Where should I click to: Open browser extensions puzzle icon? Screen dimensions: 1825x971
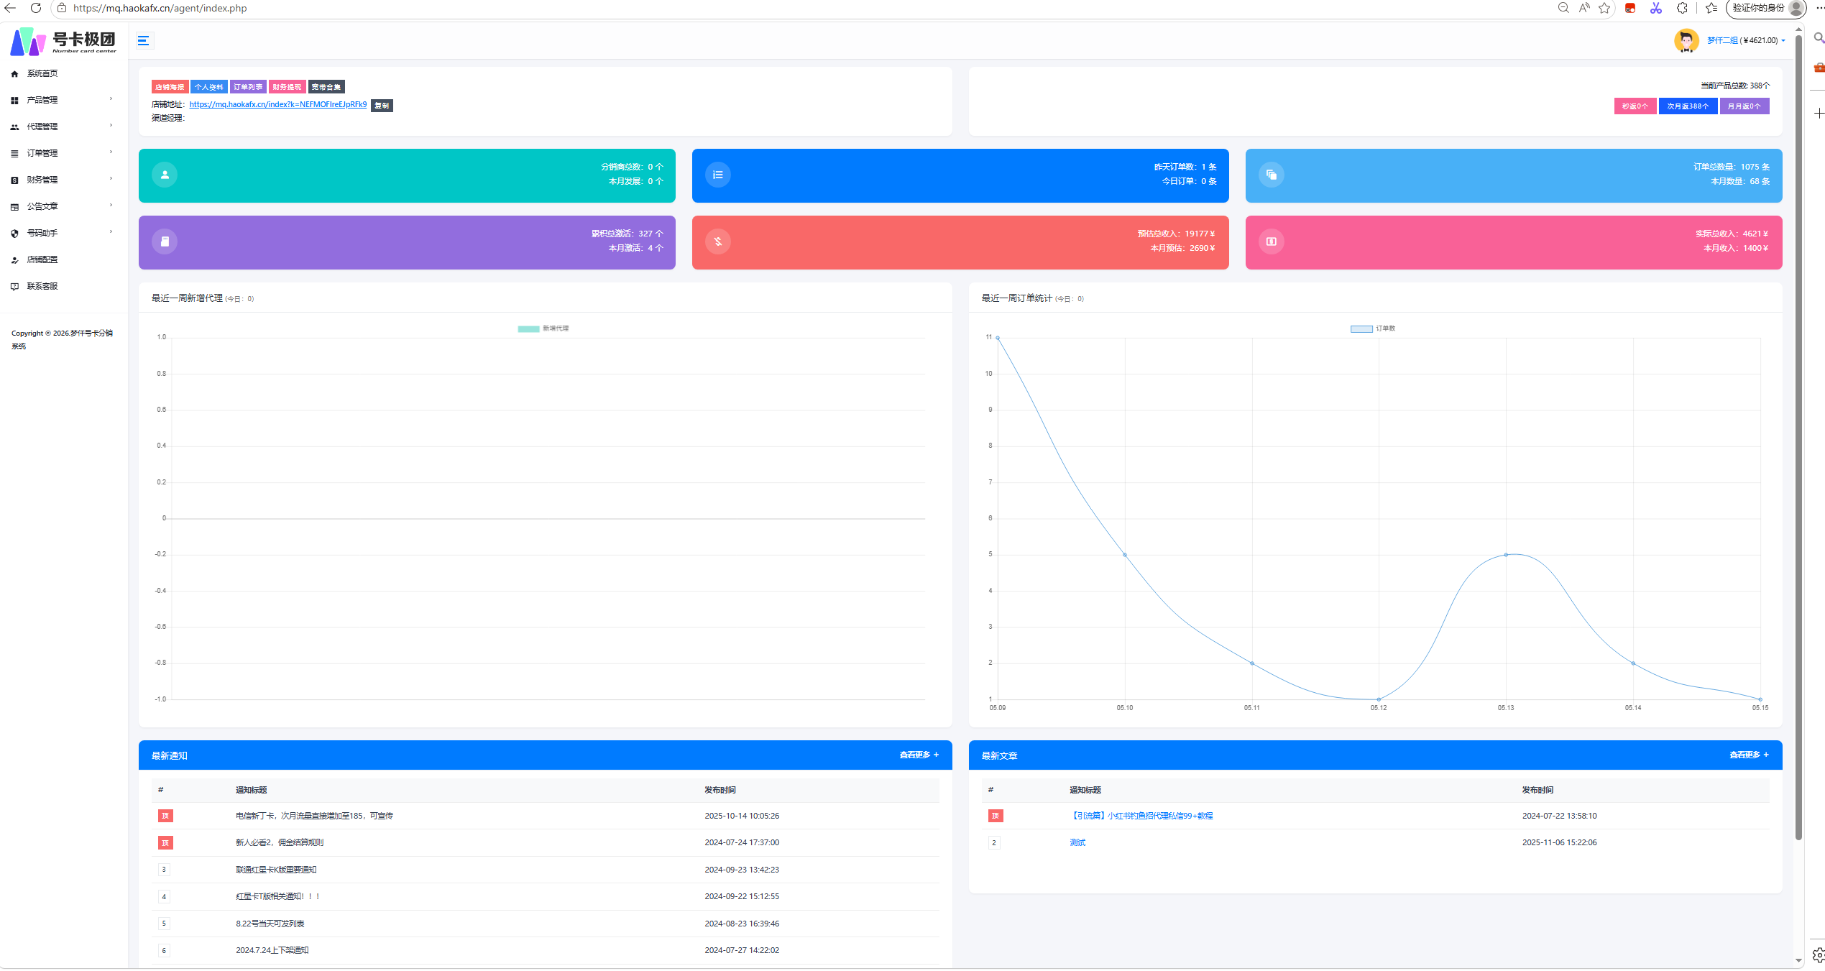pyautogui.click(x=1682, y=8)
